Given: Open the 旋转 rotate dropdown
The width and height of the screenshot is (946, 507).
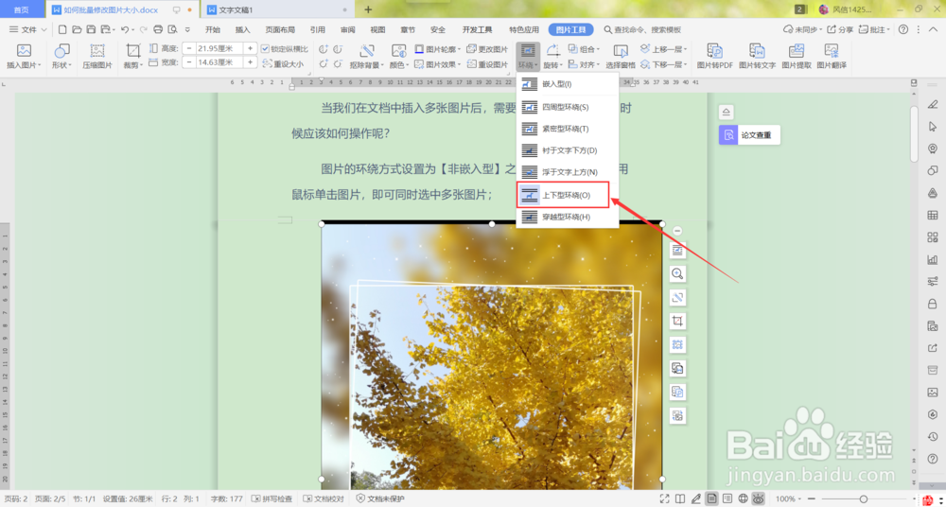Looking at the screenshot, I should tap(553, 57).
